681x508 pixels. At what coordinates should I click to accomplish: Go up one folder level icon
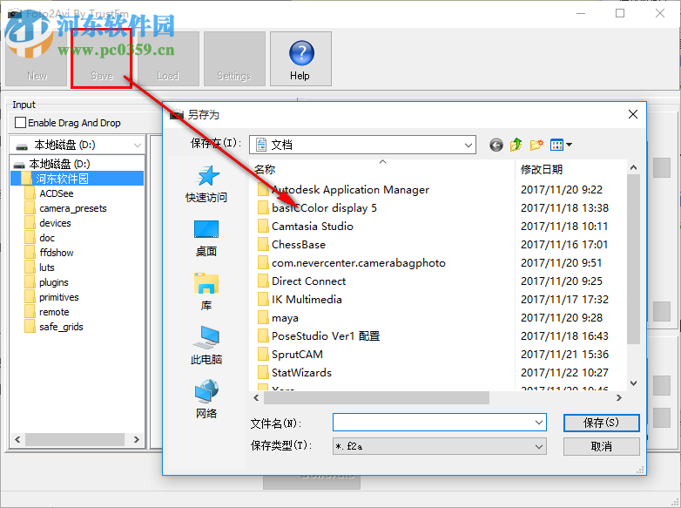516,145
